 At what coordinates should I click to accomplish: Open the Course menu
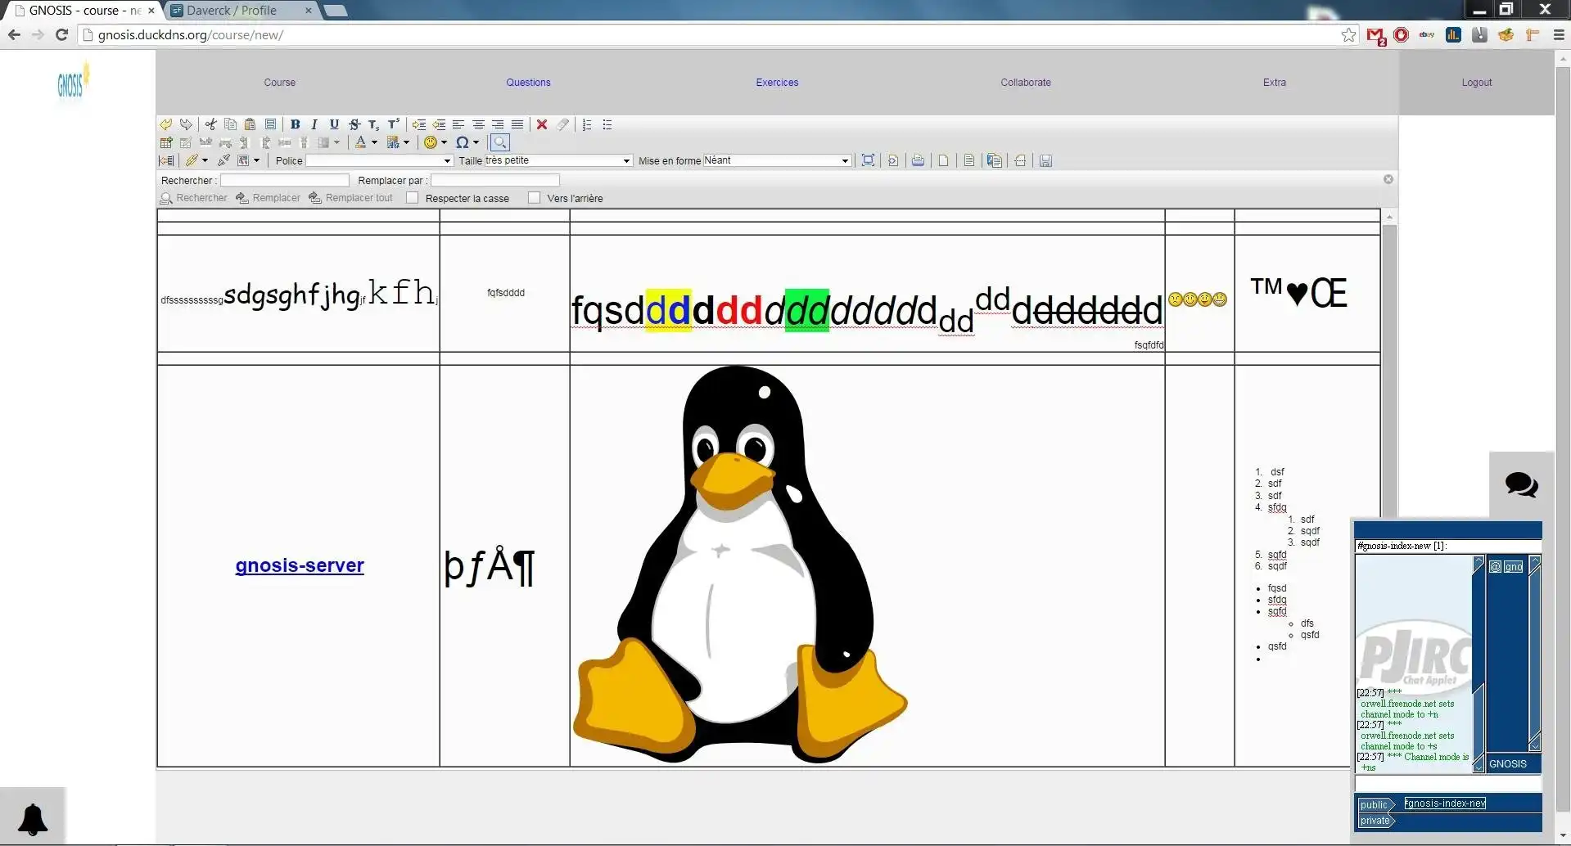(x=280, y=83)
